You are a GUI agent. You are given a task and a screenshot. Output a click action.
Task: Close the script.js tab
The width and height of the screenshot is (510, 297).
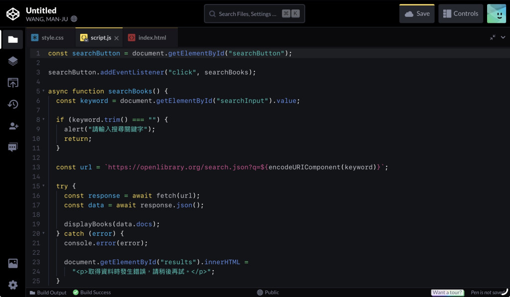pyautogui.click(x=117, y=38)
